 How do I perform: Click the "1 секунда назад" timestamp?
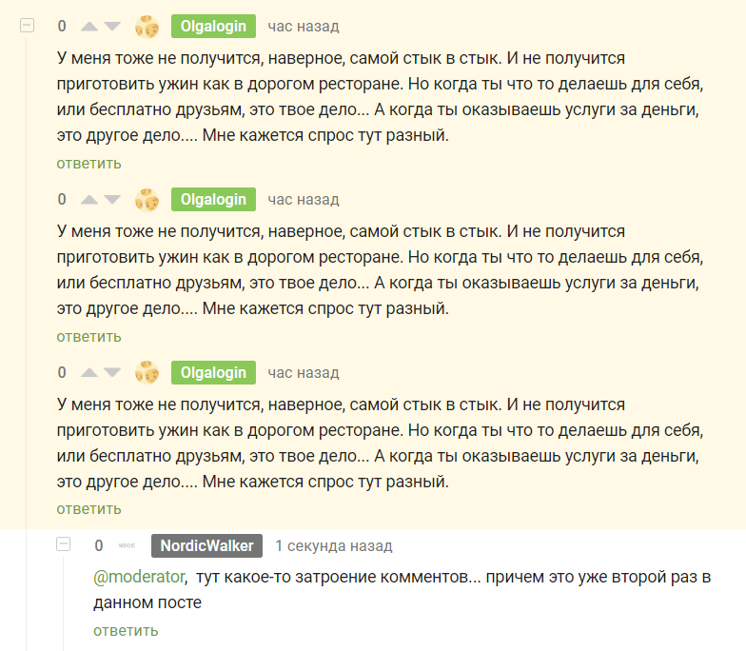pyautogui.click(x=333, y=546)
